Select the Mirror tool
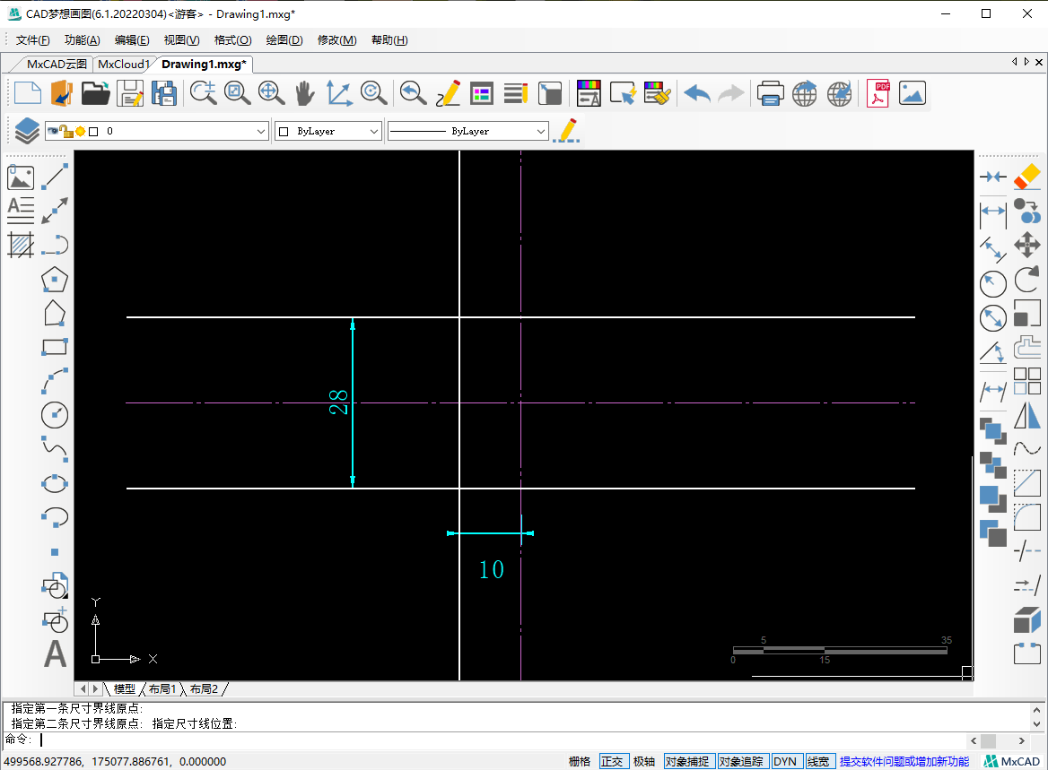 pos(1027,416)
